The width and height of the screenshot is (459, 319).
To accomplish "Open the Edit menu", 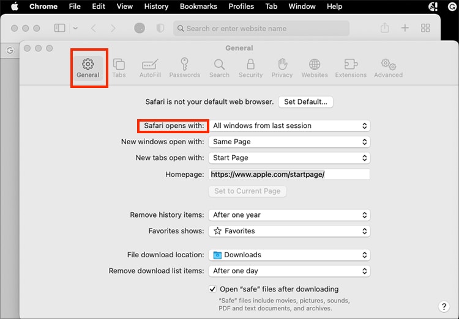I will point(99,7).
